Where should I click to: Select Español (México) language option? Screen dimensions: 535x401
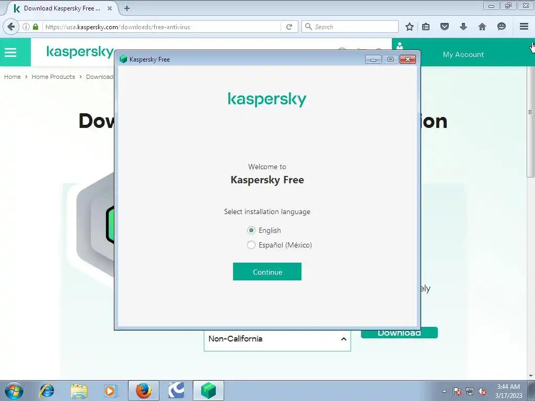click(251, 245)
